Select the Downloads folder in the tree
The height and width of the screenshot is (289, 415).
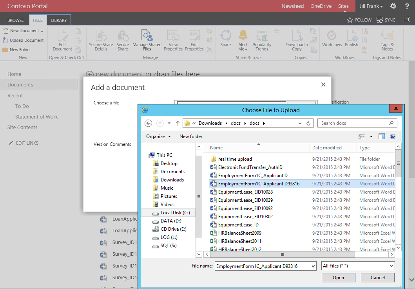(169, 180)
